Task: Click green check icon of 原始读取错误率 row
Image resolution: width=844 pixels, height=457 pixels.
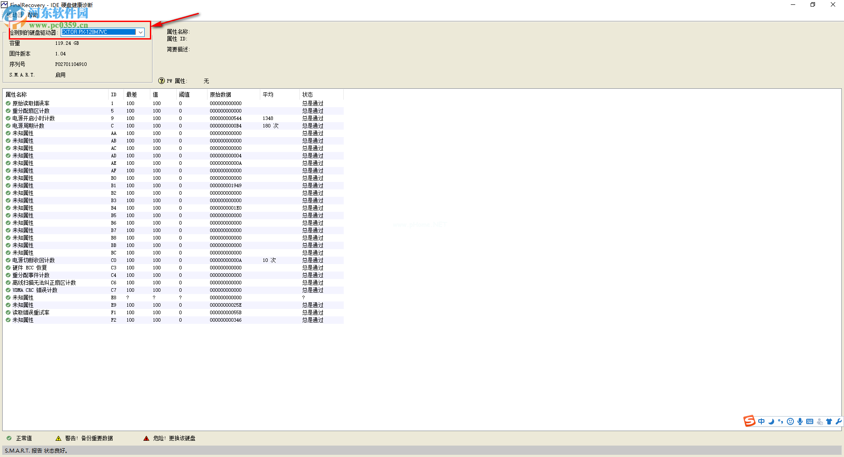Action: (8, 104)
